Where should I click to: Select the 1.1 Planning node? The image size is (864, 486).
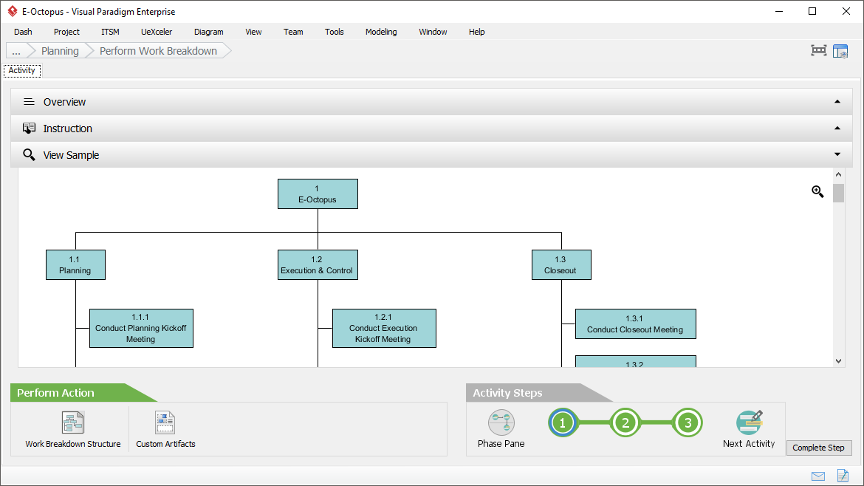coord(75,265)
